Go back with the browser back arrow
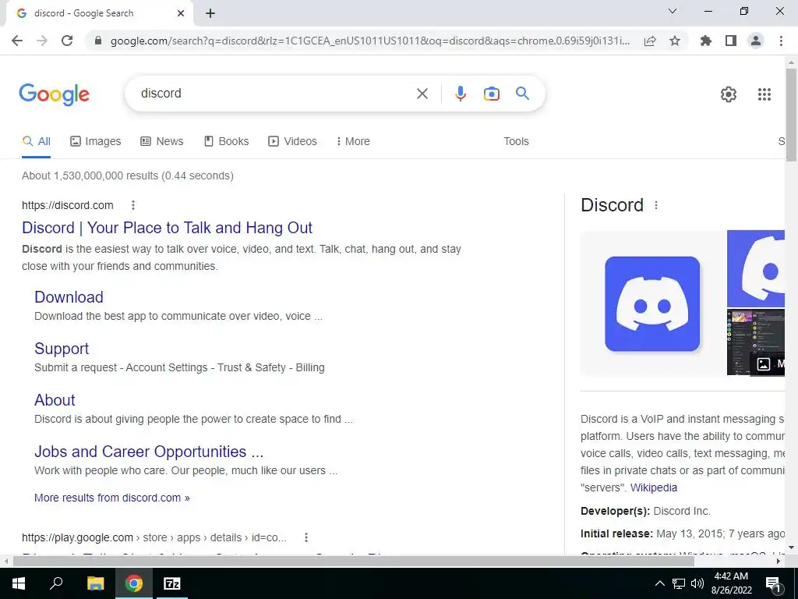 tap(17, 41)
